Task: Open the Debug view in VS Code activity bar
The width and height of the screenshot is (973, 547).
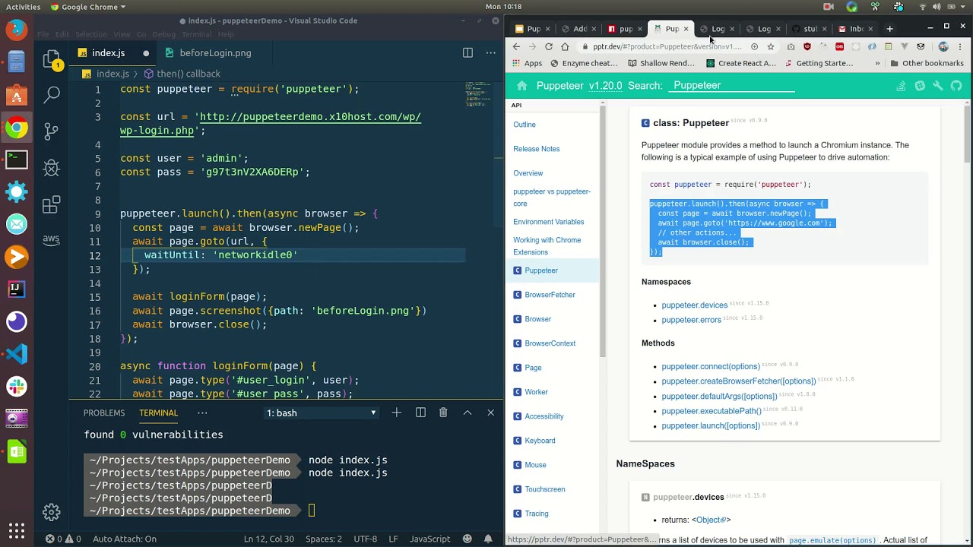Action: point(52,167)
